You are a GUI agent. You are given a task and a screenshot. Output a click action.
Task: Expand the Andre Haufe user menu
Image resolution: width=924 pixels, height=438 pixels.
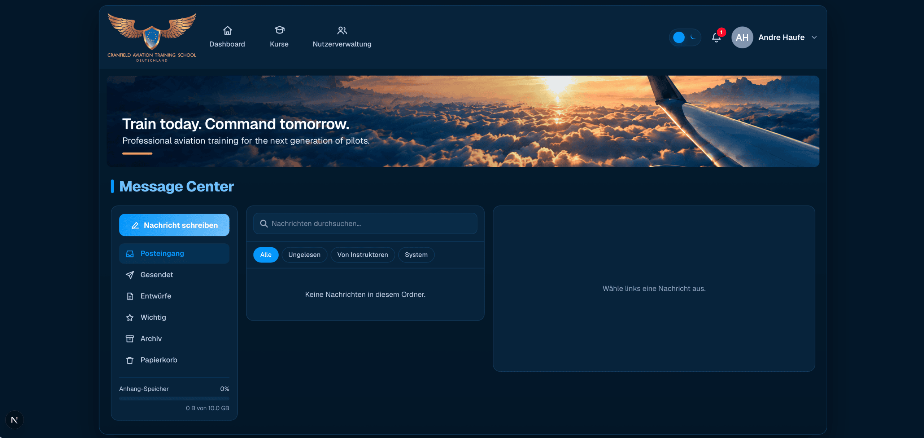click(814, 37)
